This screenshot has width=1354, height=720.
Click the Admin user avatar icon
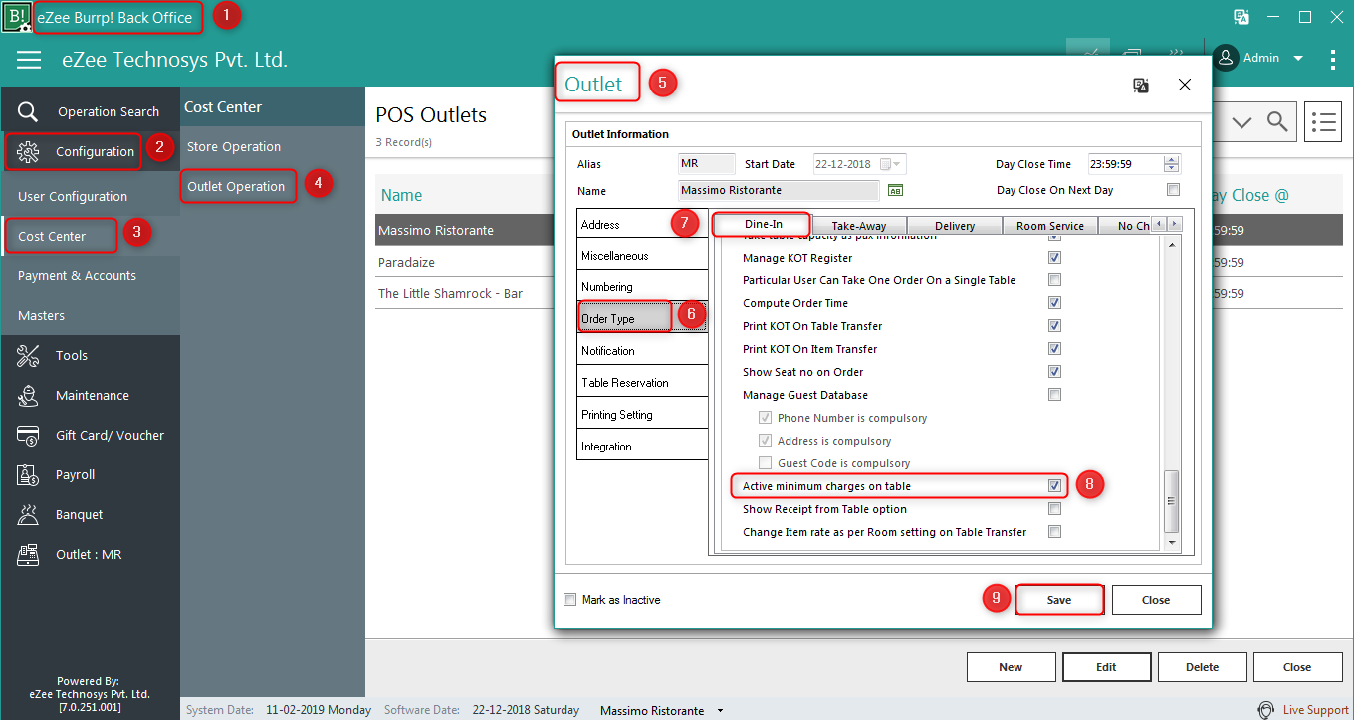tap(1227, 58)
